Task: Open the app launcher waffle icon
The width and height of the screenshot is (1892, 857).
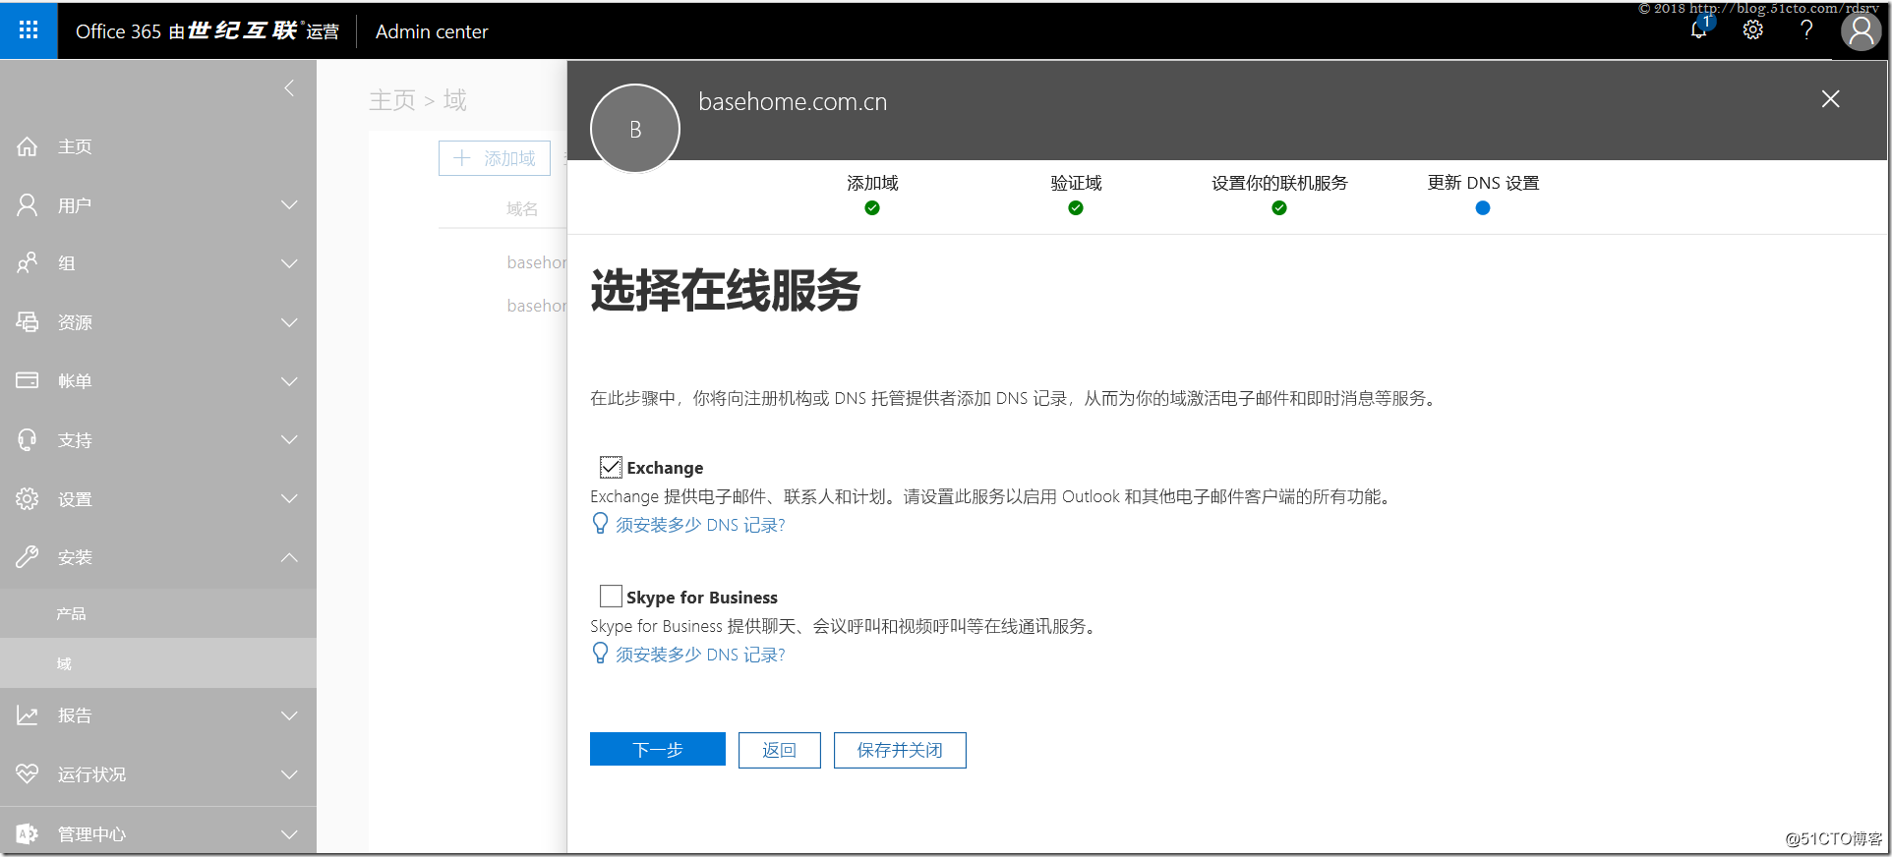Action: (x=29, y=30)
